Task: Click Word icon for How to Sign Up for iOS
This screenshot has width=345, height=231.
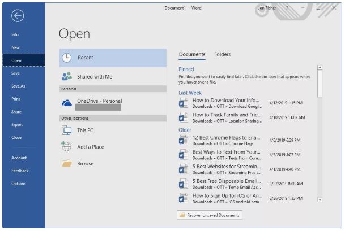Action: (x=184, y=198)
